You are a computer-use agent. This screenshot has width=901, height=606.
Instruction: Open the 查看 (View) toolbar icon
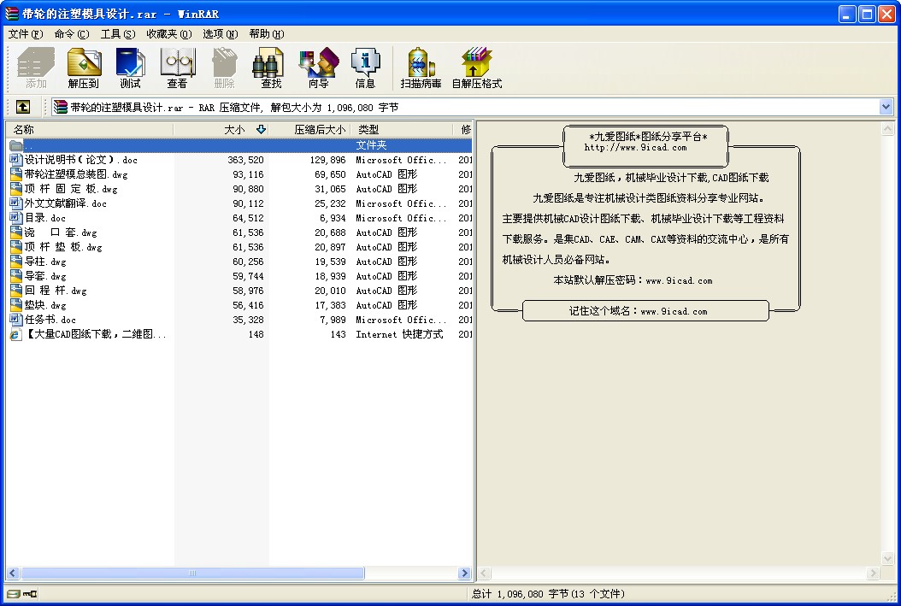coord(177,68)
